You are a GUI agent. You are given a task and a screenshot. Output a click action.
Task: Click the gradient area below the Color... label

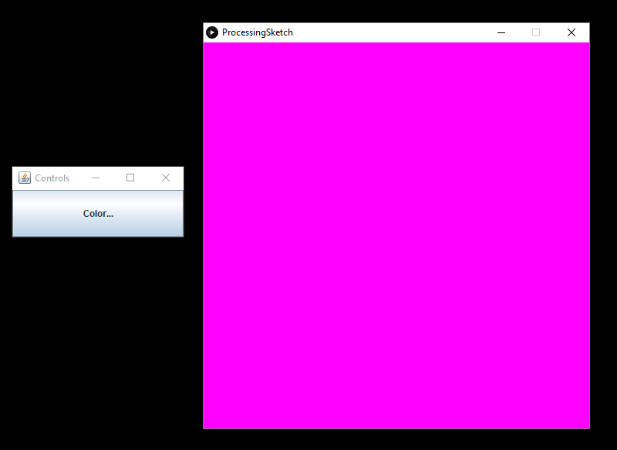(98, 228)
